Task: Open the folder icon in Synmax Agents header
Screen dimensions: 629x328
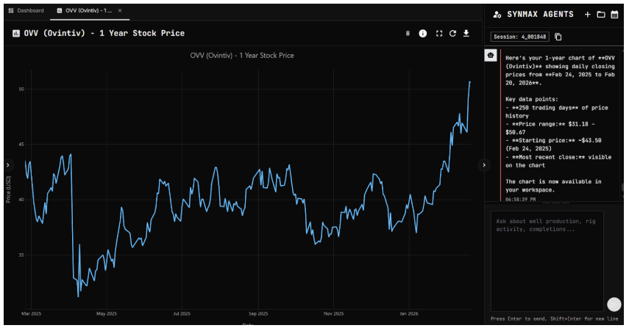Action: [x=600, y=15]
